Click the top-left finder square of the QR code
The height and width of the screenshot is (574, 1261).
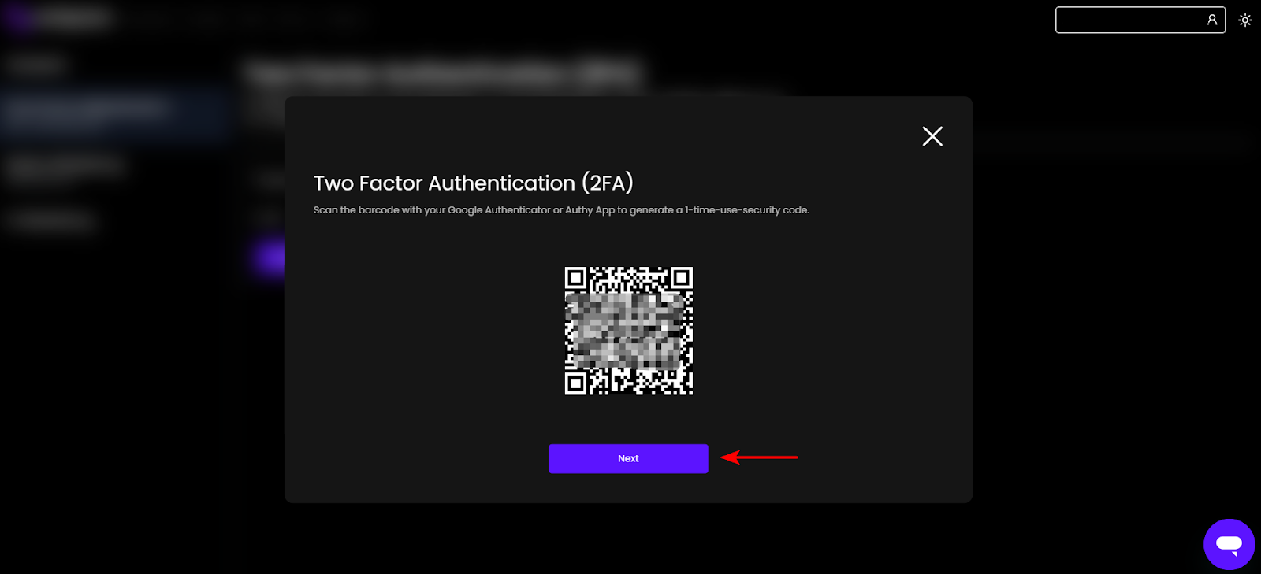point(575,277)
